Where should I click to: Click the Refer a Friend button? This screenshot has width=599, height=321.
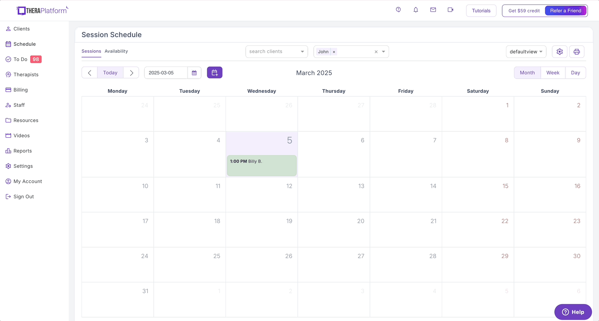565,11
